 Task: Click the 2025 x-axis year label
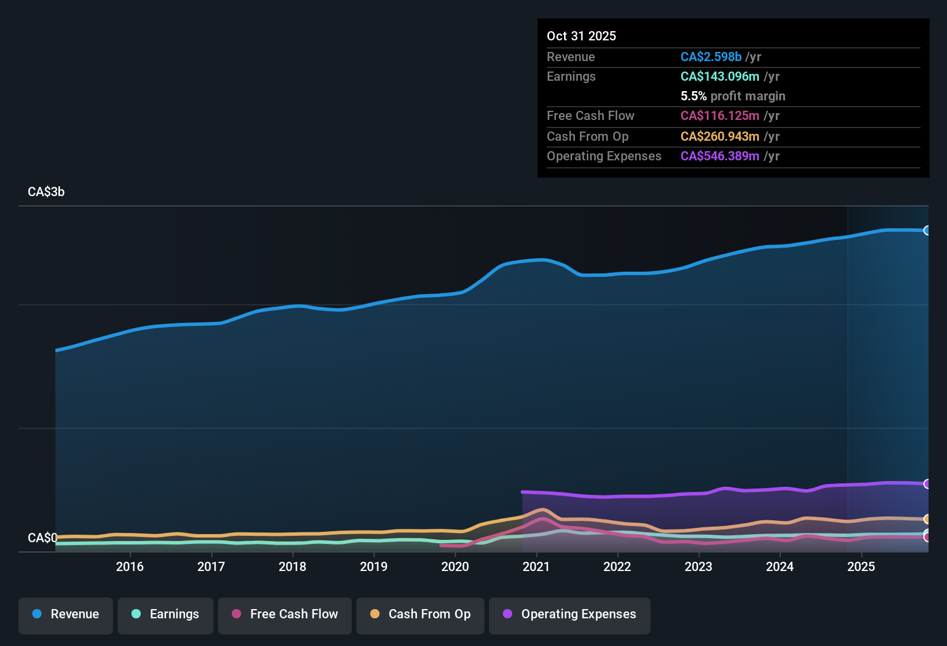coord(861,567)
